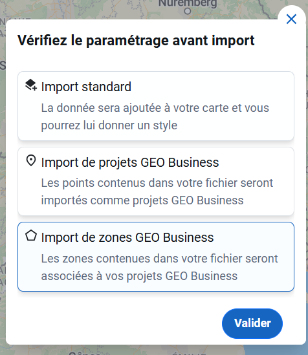This screenshot has width=308, height=355.
Task: Close the import settings dialog
Action: pyautogui.click(x=291, y=19)
